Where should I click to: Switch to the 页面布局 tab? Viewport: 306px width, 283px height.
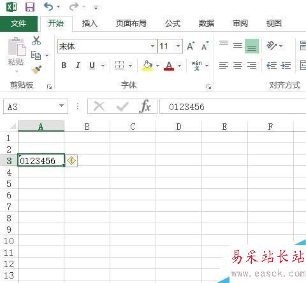pos(131,23)
